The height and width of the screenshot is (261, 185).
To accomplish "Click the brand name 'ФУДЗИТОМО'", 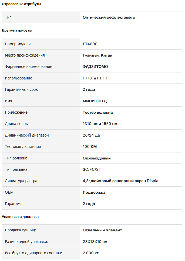I will click(x=95, y=67).
